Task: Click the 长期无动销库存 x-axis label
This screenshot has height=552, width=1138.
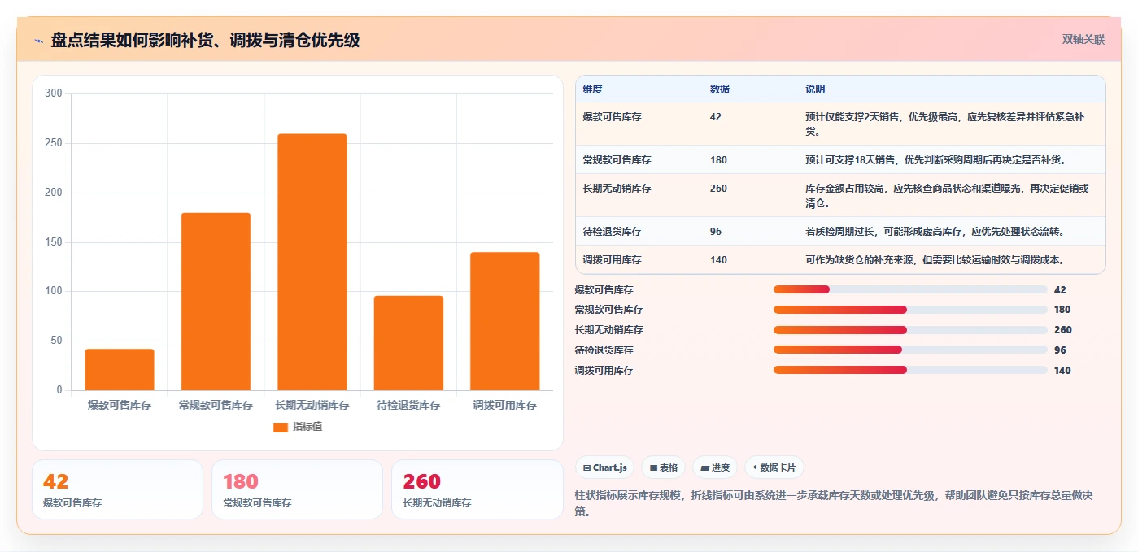Action: pos(312,405)
